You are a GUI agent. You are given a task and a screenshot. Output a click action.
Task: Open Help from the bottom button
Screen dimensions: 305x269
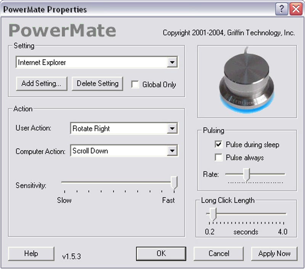(31, 254)
